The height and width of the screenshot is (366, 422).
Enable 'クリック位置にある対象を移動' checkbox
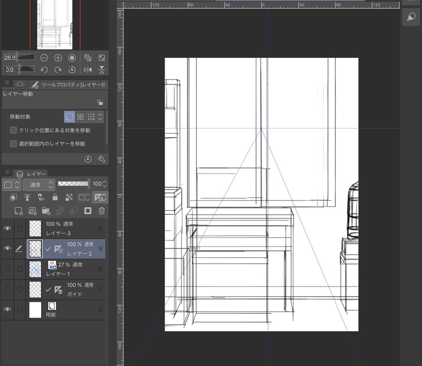13,130
